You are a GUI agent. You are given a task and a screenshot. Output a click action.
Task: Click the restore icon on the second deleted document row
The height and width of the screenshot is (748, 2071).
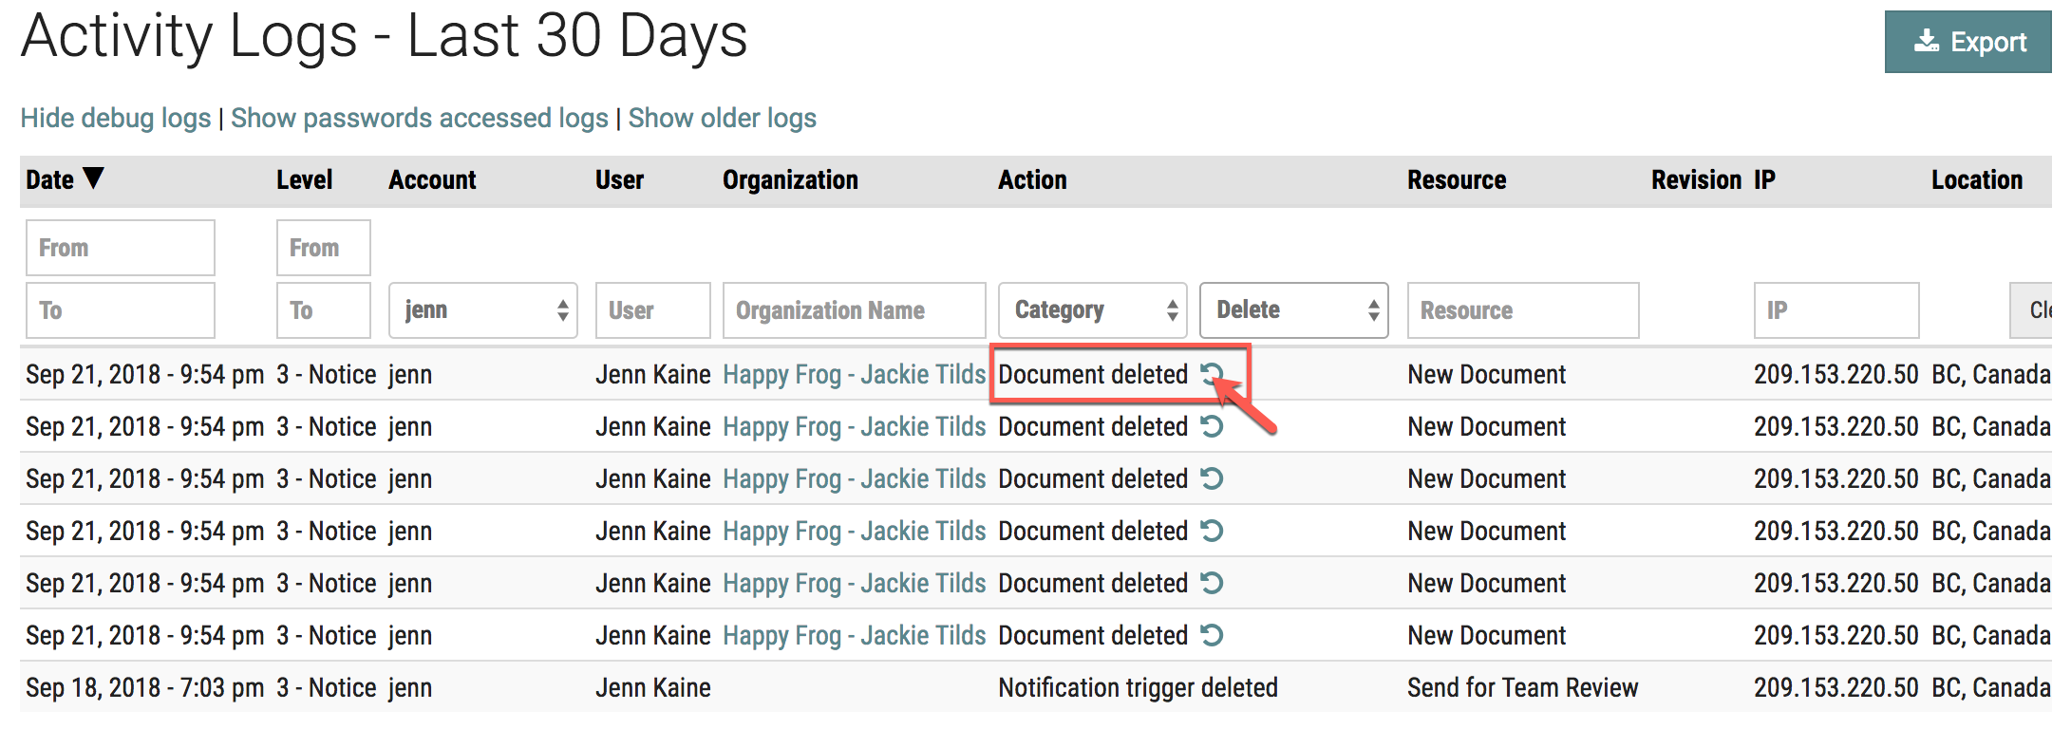(x=1213, y=426)
